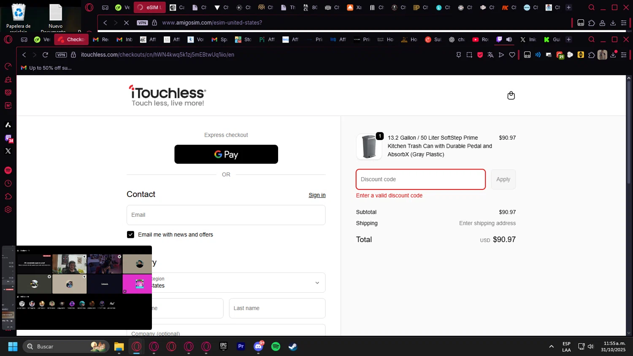
Task: Open File Explorer from taskbar
Action: click(x=119, y=347)
